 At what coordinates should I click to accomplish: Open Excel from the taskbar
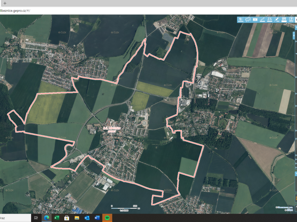tap(57, 218)
